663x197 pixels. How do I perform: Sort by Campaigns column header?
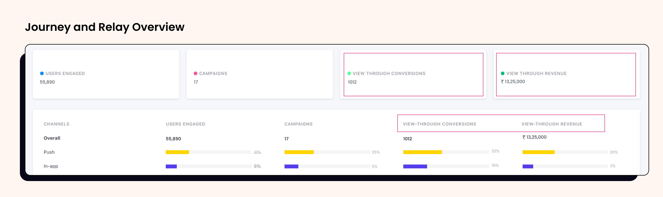tap(299, 124)
